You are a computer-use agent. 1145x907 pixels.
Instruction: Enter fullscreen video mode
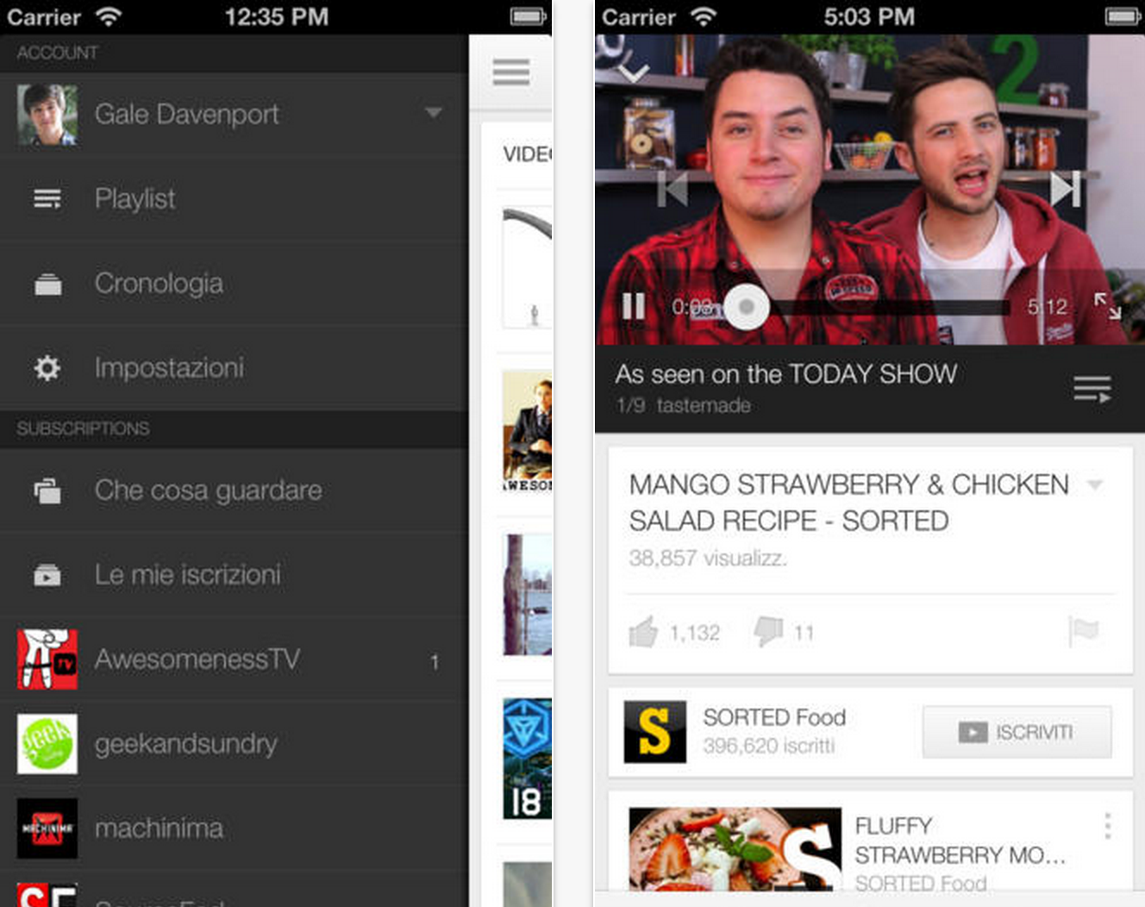coord(1107,306)
